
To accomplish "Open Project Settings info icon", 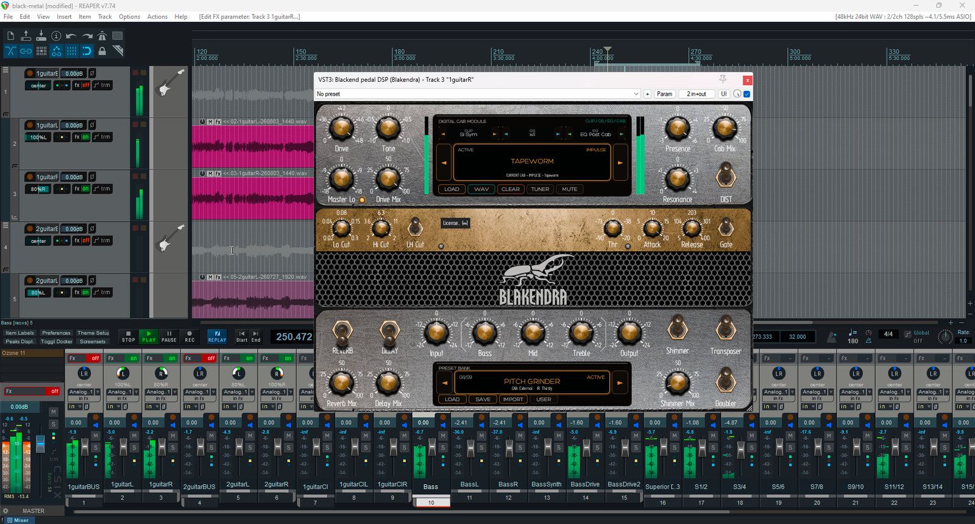I will pos(56,36).
